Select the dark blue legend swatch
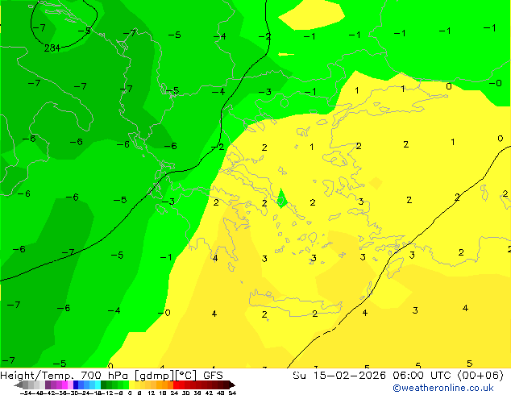The width and height of the screenshot is (511, 395). (76, 385)
